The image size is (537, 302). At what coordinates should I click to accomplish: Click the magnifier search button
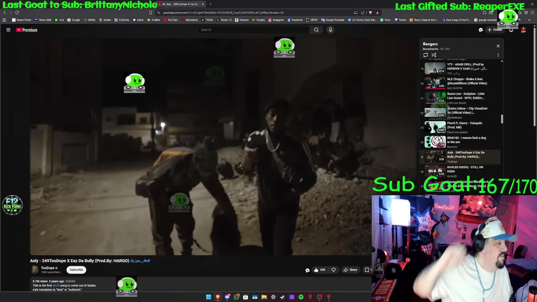(316, 30)
